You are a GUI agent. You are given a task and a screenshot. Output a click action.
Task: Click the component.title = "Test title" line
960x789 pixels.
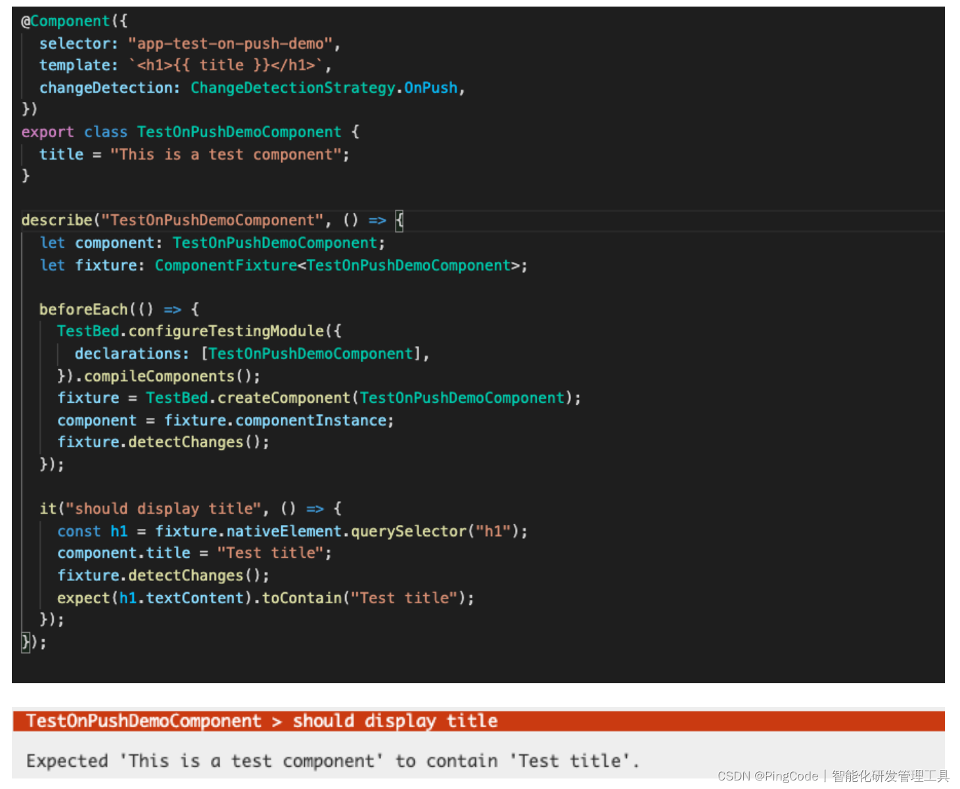point(194,553)
